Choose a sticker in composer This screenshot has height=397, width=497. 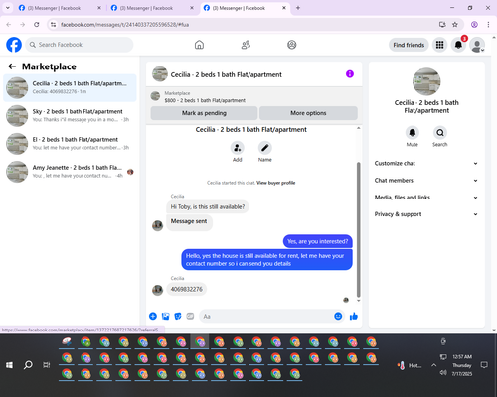point(178,316)
